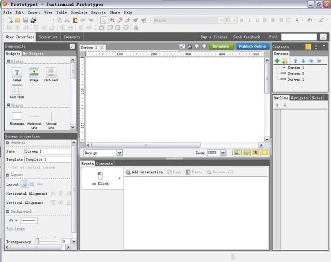Screen dimensions: 331x262
Task: Open the Design mode dropdown
Action: click(x=119, y=153)
